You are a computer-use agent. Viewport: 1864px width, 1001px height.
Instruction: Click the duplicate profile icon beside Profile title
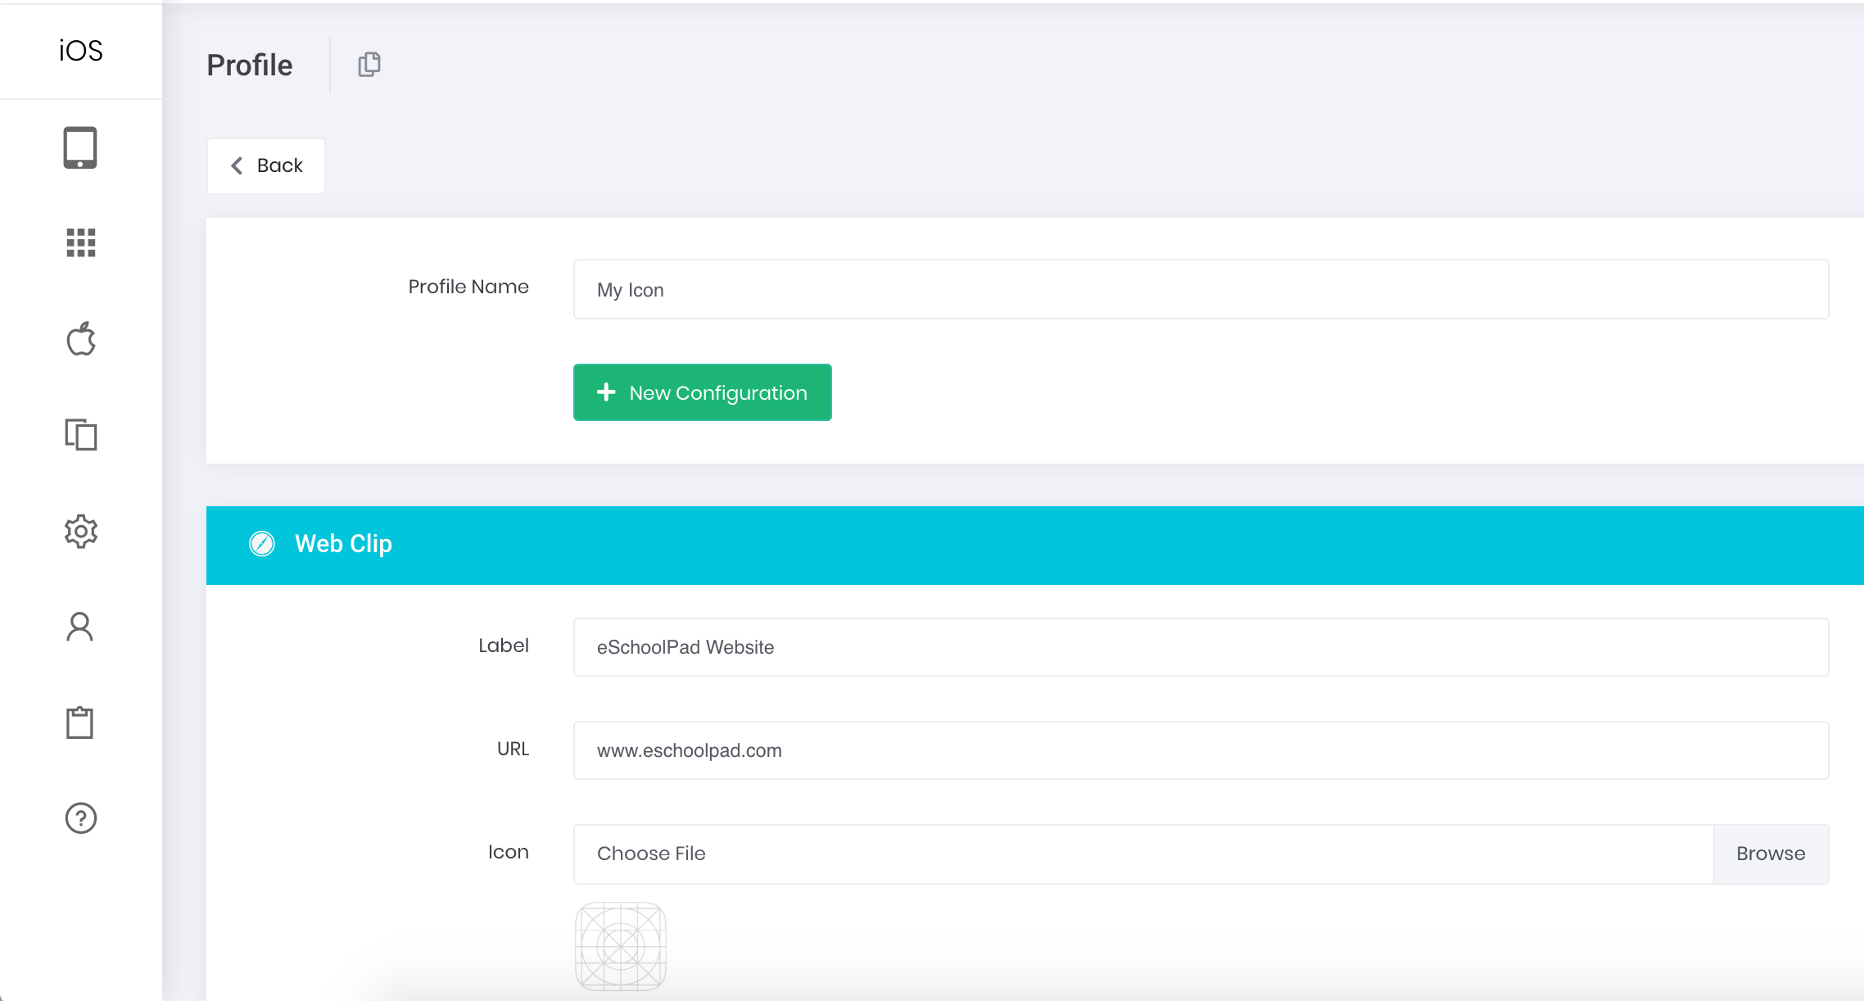(x=369, y=65)
